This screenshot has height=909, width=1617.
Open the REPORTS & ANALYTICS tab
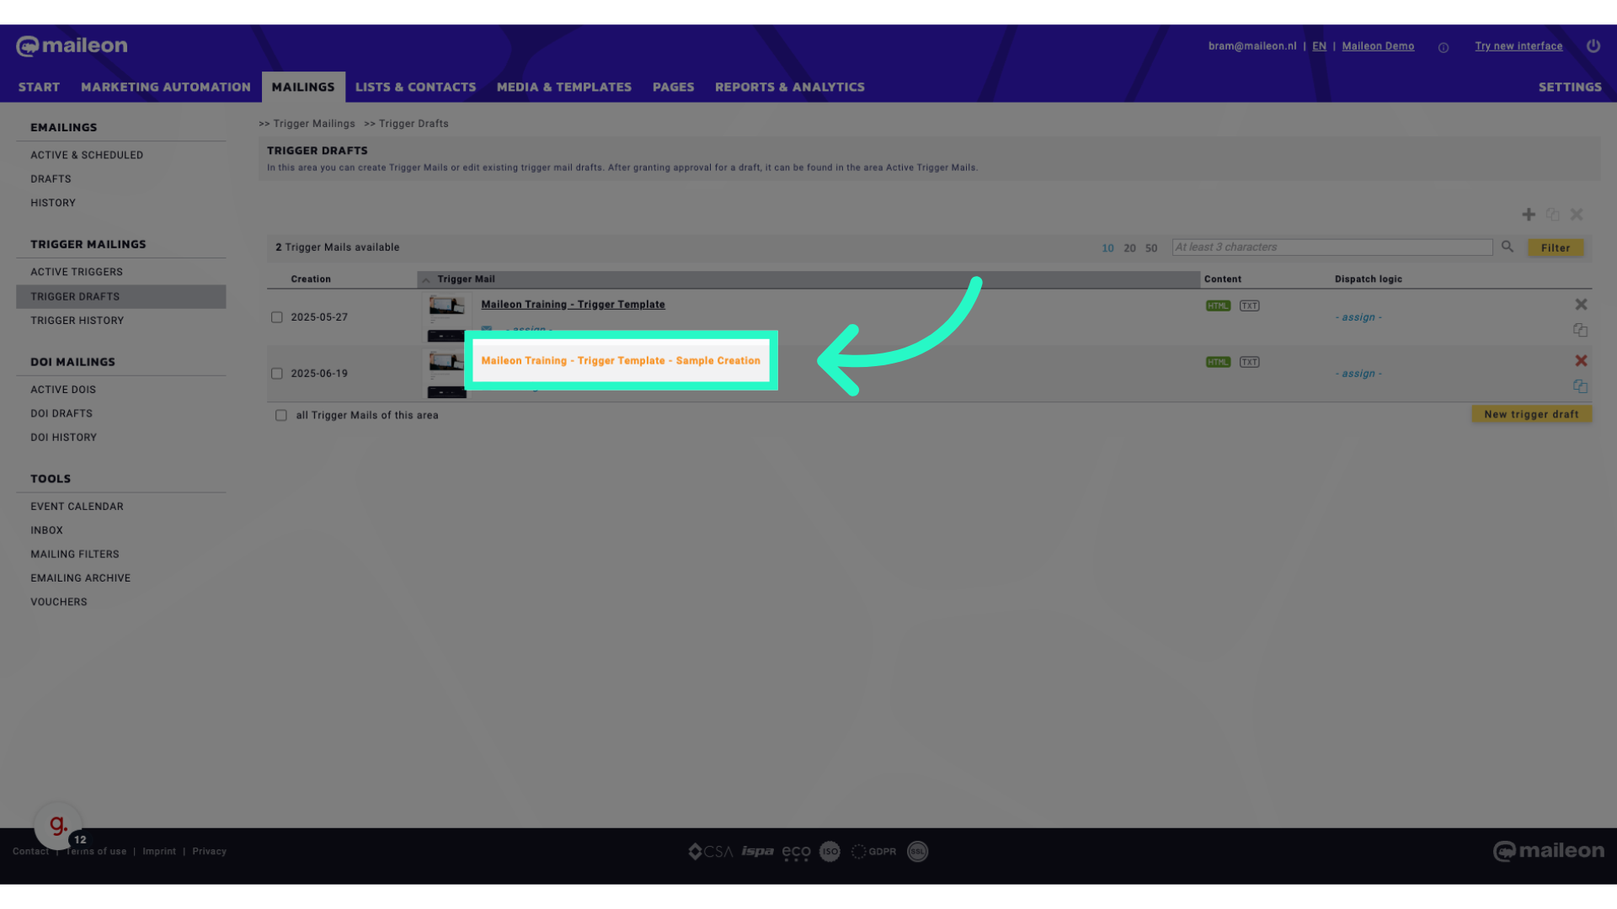click(x=789, y=87)
